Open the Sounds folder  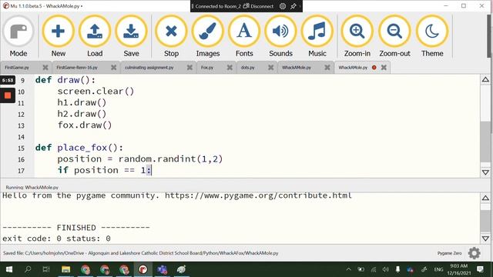(x=280, y=36)
